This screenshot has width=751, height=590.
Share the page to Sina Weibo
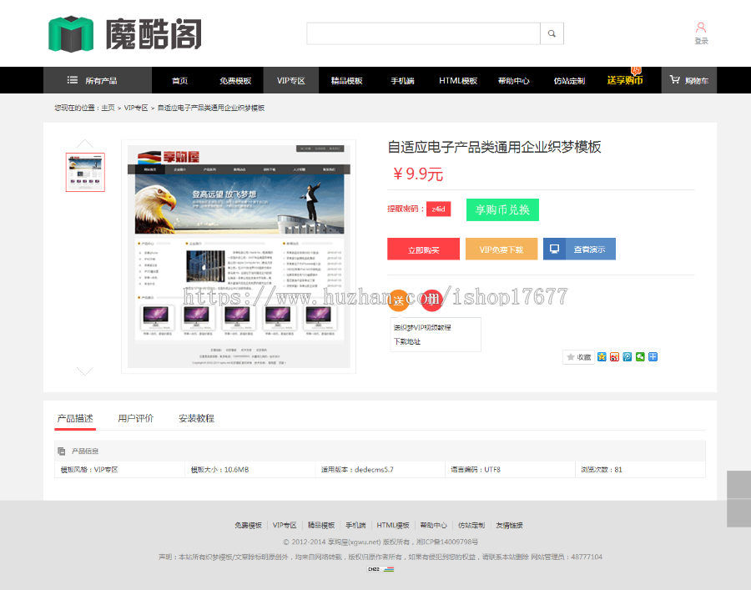click(x=614, y=356)
